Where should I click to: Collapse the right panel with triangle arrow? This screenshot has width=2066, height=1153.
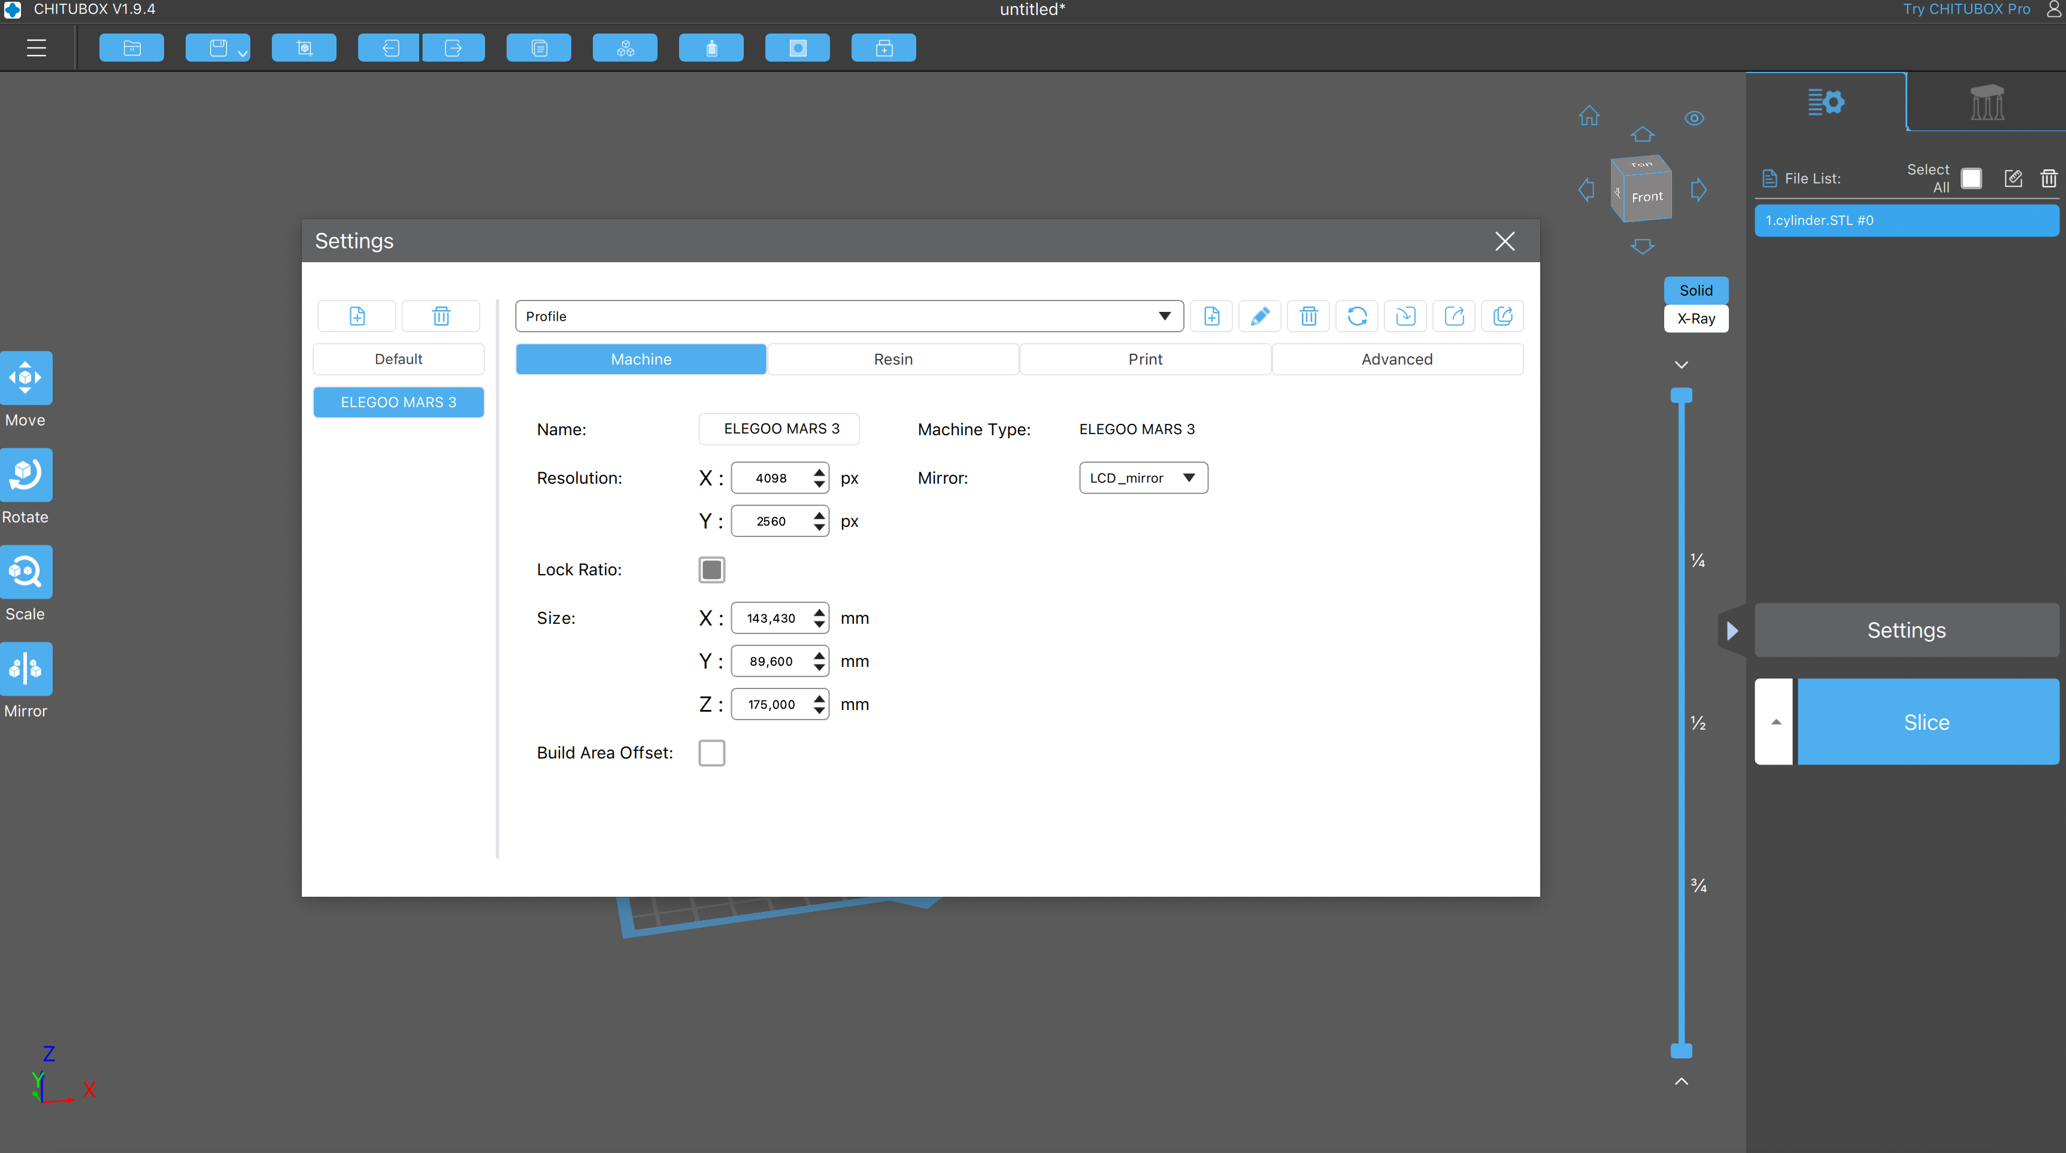point(1732,631)
